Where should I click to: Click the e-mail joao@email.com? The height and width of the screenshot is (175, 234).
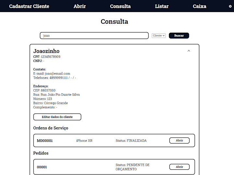(x=58, y=74)
